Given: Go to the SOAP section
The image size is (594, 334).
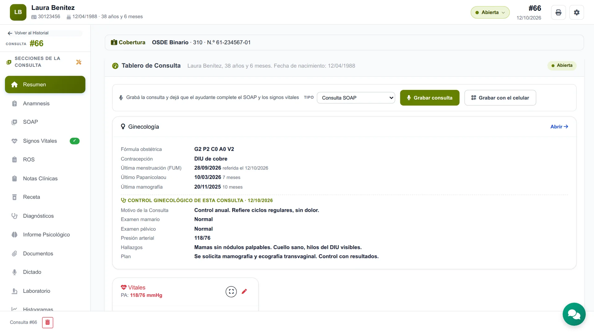Looking at the screenshot, I should [x=45, y=122].
